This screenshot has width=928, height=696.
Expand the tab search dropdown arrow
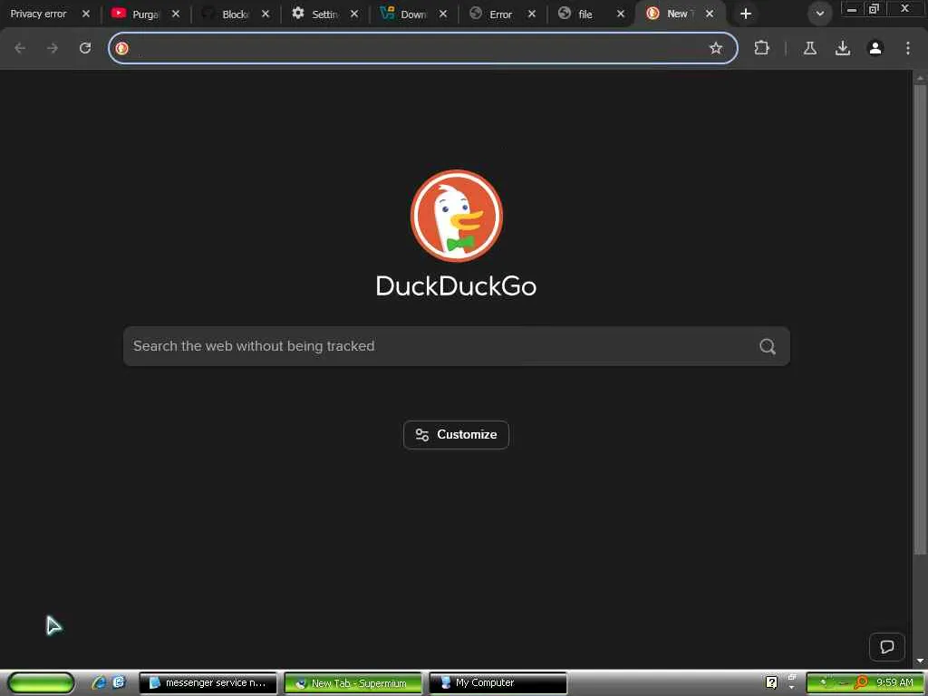(819, 14)
